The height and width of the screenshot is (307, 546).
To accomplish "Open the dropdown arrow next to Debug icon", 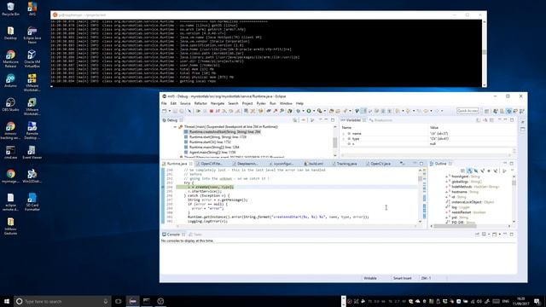I will pos(303,111).
